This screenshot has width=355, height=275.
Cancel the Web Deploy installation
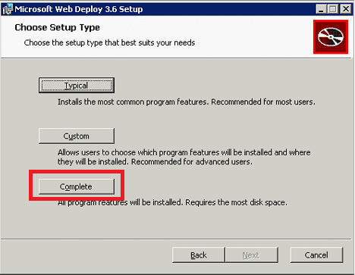(x=316, y=255)
